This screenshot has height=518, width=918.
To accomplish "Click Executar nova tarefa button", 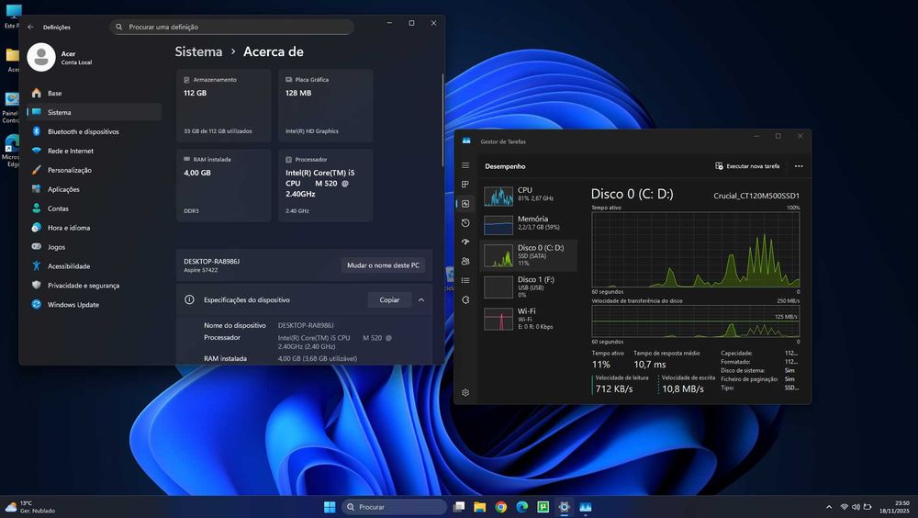I will [747, 166].
